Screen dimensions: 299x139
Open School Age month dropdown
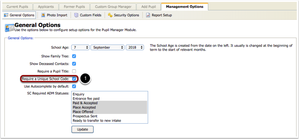pyautogui.click(x=108, y=47)
